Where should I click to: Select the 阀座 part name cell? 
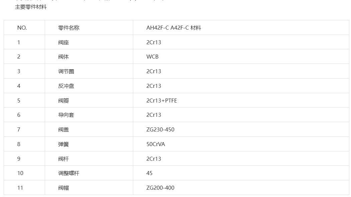tap(89, 42)
